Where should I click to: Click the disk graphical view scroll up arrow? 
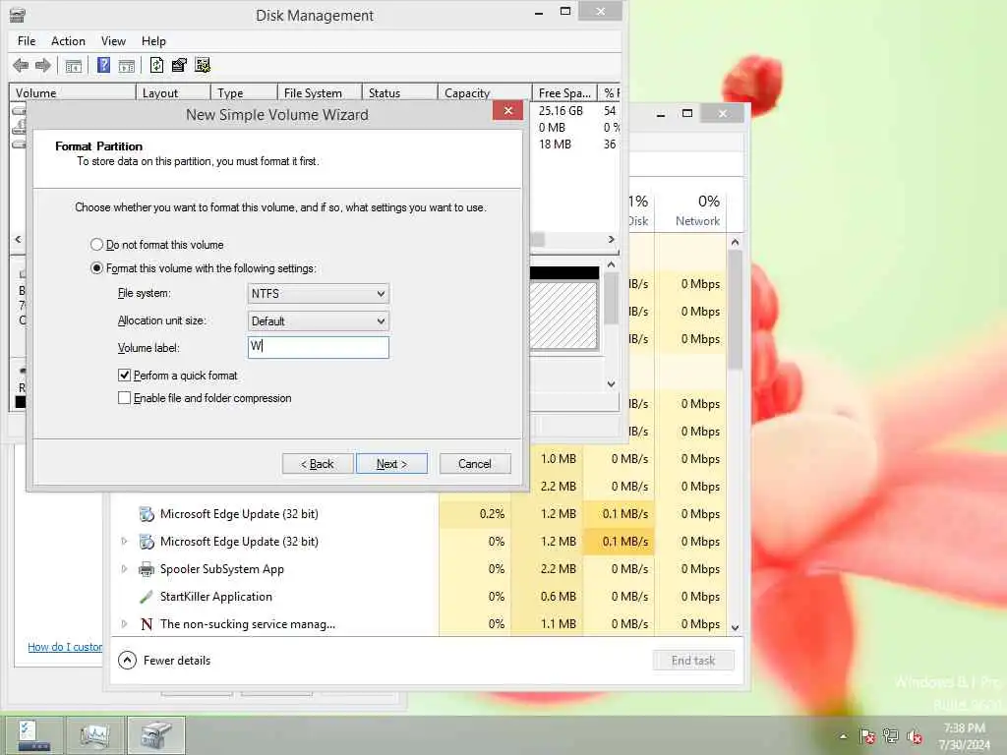612,264
